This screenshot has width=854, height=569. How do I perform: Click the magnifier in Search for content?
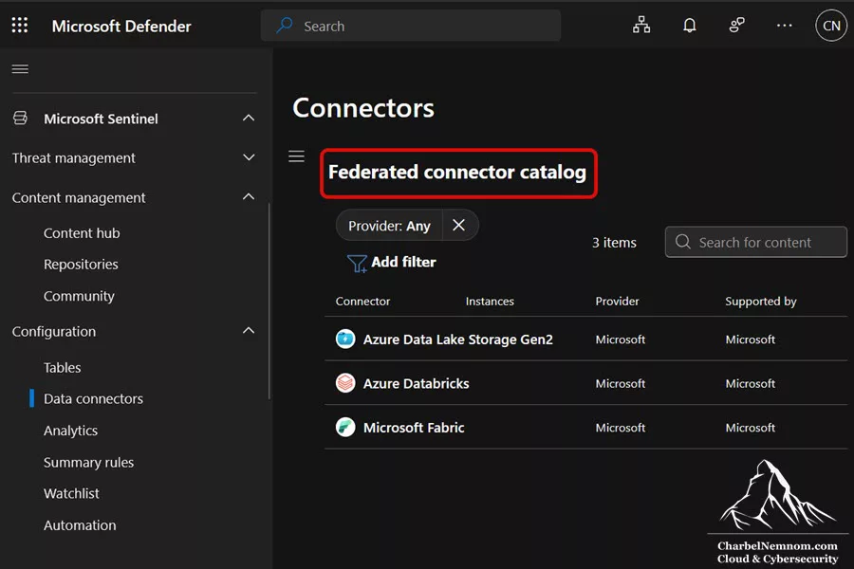pyautogui.click(x=683, y=242)
